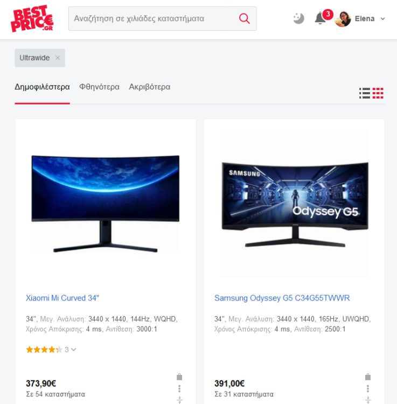Switch to grid view layout
The image size is (397, 404).
pos(378,93)
